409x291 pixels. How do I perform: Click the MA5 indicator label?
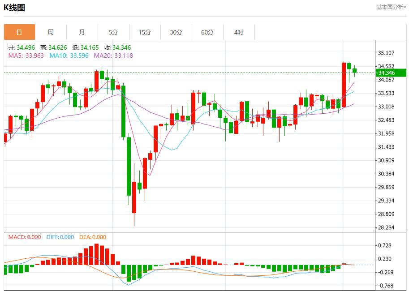click(x=26, y=56)
